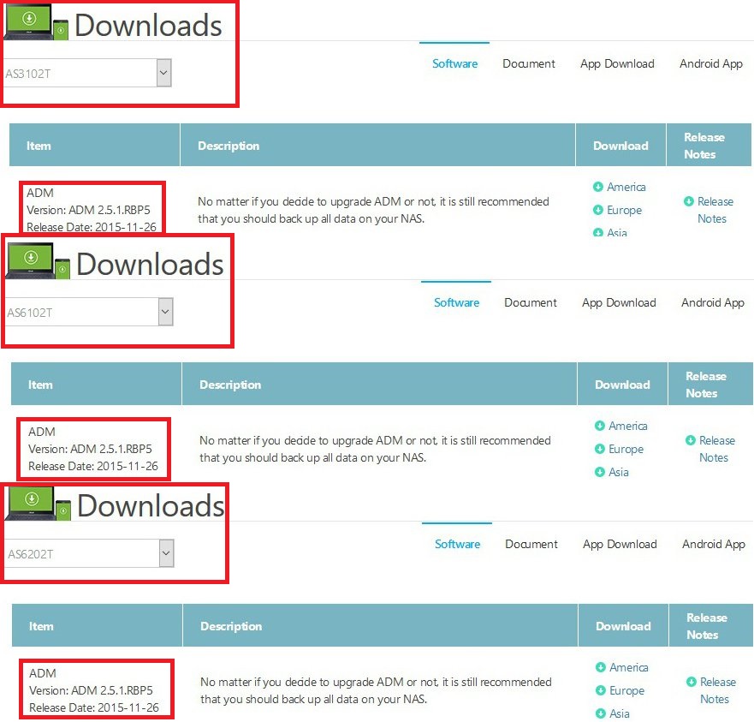Expand the AS3102T model dropdown arrow
Image resolution: width=754 pixels, height=722 pixels.
point(164,73)
